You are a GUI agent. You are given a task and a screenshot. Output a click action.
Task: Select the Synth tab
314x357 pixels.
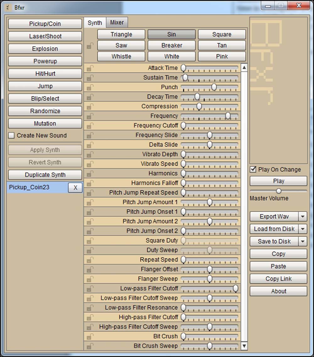click(95, 23)
